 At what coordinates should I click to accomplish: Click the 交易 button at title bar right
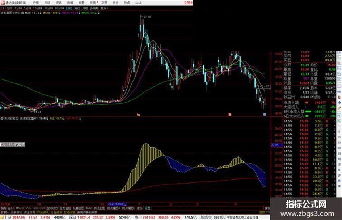pyautogui.click(x=188, y=3)
